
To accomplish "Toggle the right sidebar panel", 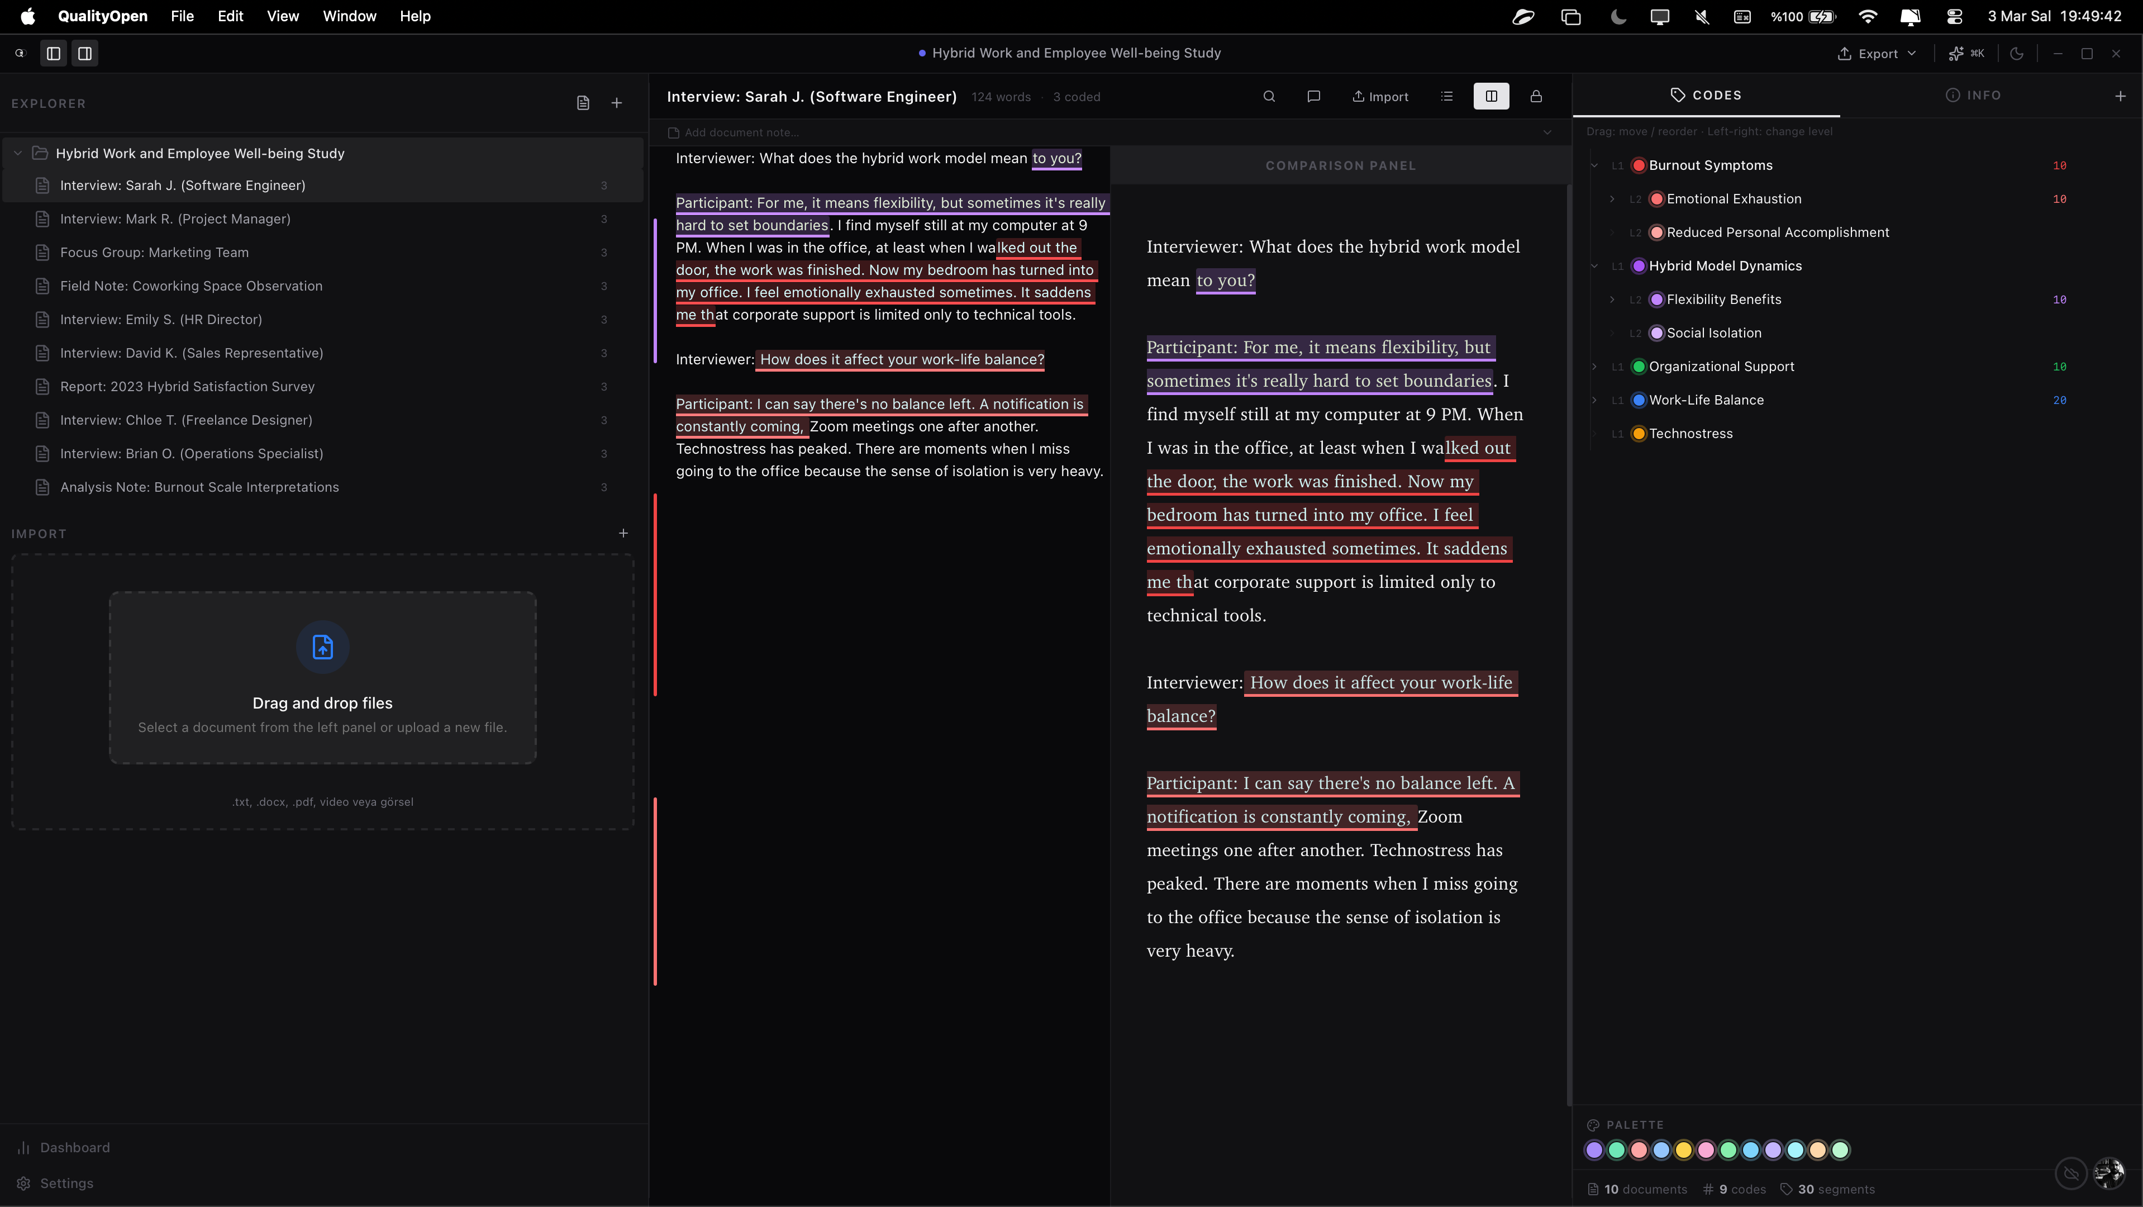I will [85, 53].
